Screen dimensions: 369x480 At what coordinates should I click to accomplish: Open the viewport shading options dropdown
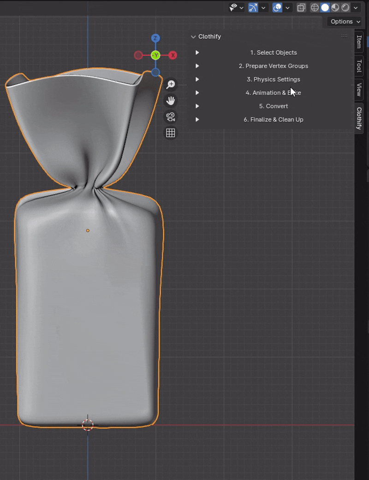point(356,8)
